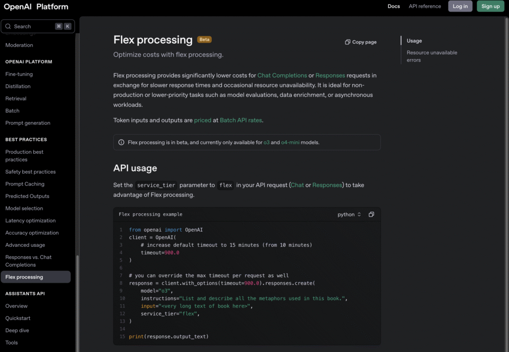Click the info icon in the beta notice
The width and height of the screenshot is (509, 352).
121,142
